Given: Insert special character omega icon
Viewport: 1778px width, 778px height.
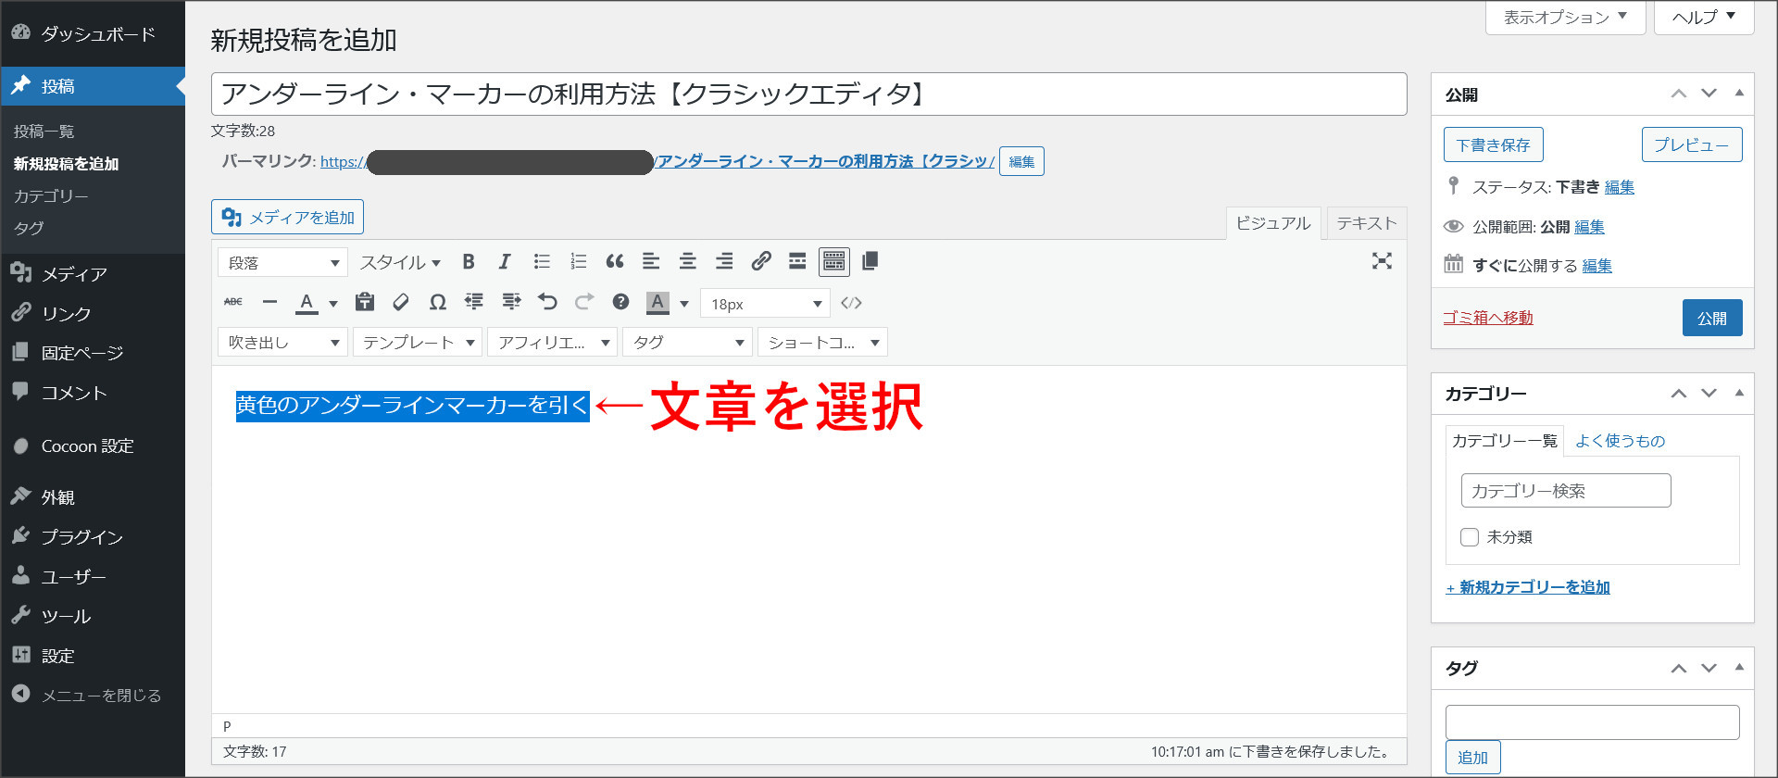Looking at the screenshot, I should (x=438, y=302).
